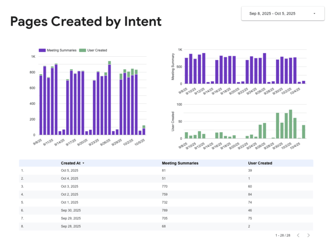Go to next table page arrow
331x247 pixels.
click(308, 236)
